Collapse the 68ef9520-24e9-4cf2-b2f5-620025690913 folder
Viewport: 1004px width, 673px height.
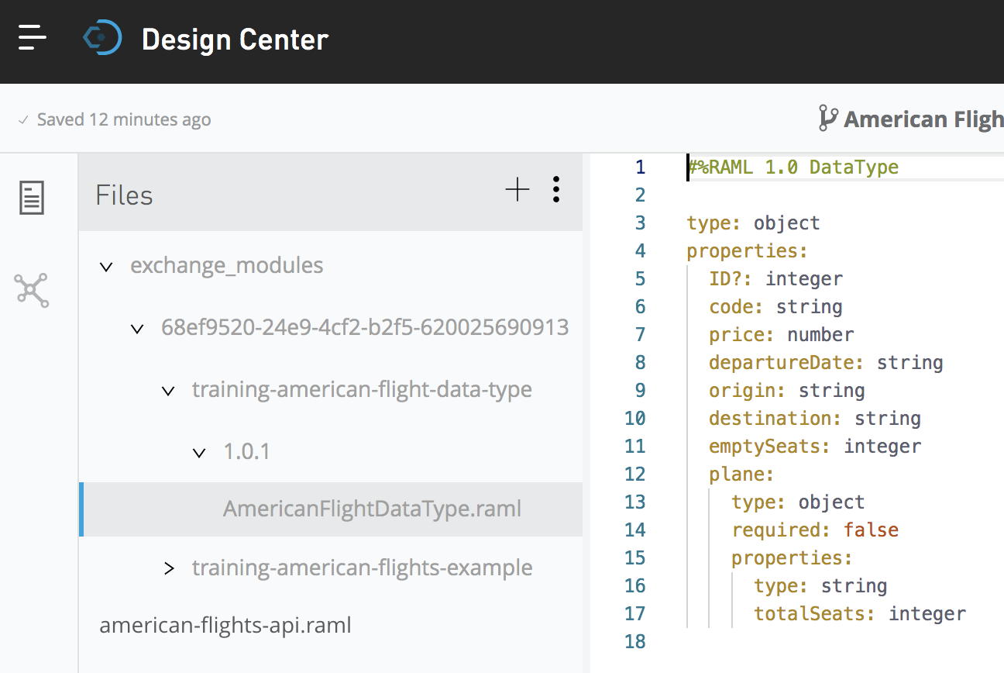[x=138, y=329]
